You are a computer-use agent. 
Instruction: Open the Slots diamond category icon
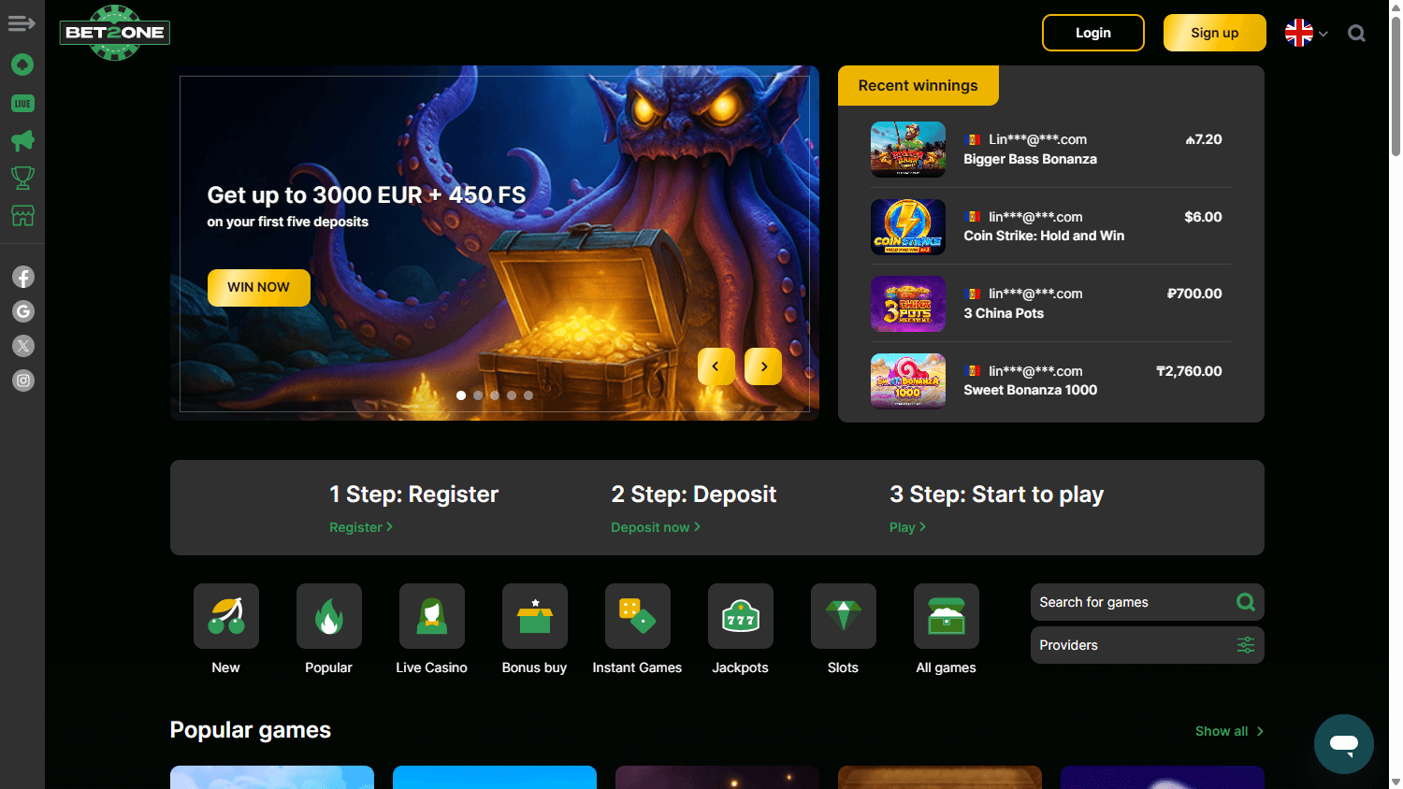[843, 616]
